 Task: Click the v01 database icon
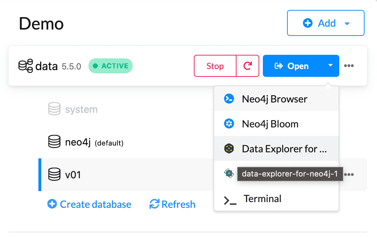54,174
